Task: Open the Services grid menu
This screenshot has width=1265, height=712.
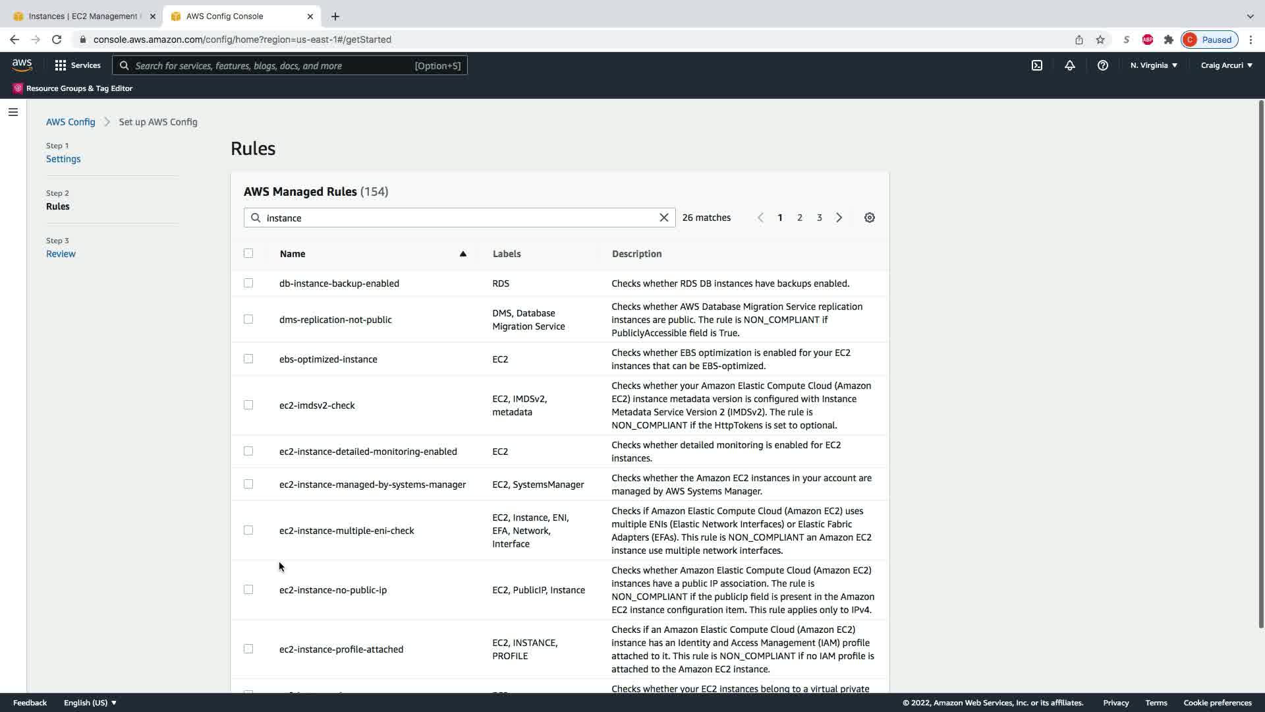Action: pyautogui.click(x=78, y=65)
